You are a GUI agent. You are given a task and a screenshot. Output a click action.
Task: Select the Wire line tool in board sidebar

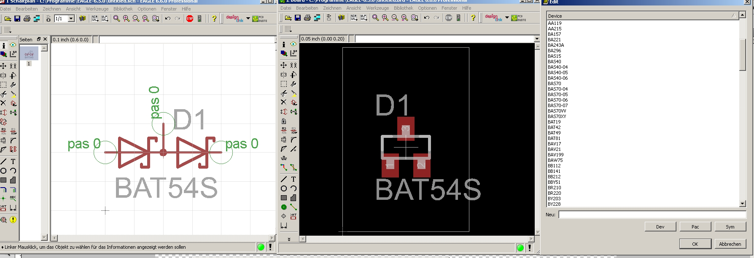coord(284,179)
